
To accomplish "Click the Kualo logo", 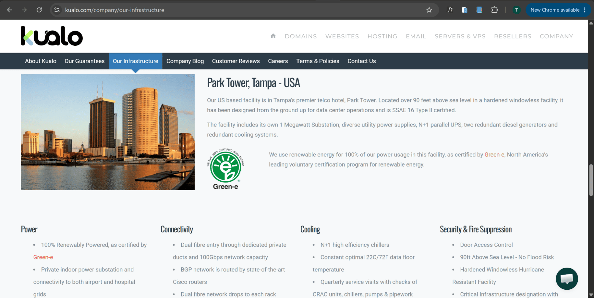I will [52, 36].
